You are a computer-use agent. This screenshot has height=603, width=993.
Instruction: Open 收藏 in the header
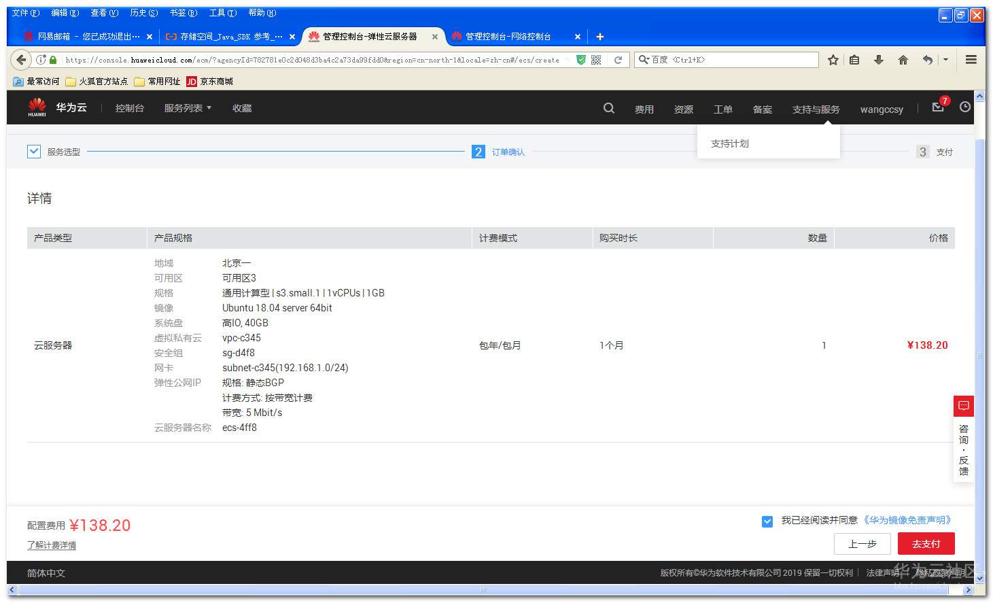pos(242,108)
